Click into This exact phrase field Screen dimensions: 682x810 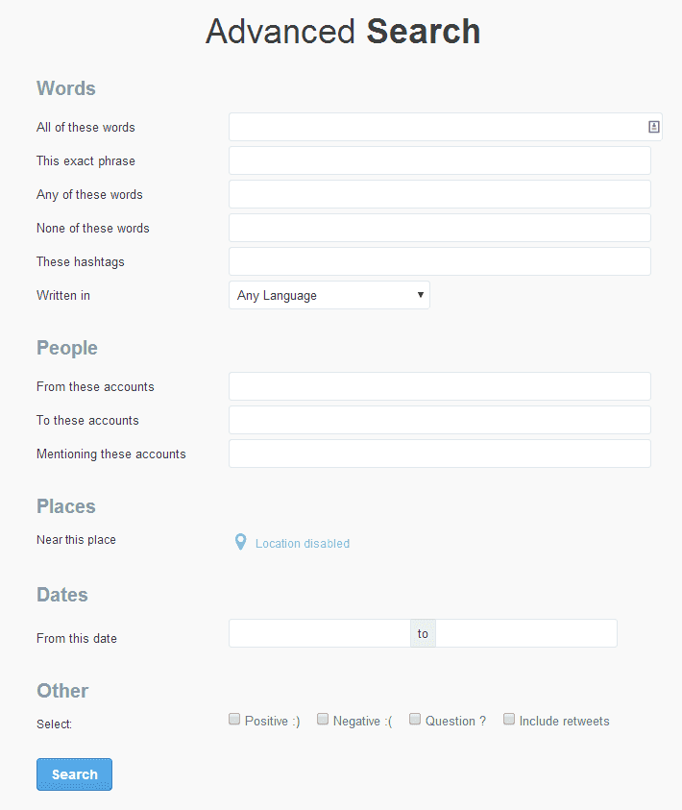[x=440, y=160]
